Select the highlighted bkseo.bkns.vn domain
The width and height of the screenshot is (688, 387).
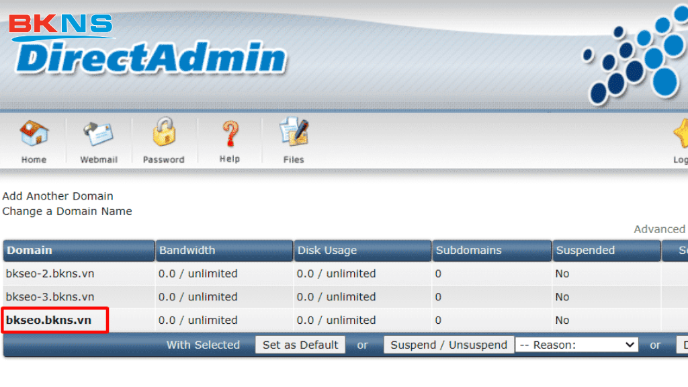click(x=48, y=320)
